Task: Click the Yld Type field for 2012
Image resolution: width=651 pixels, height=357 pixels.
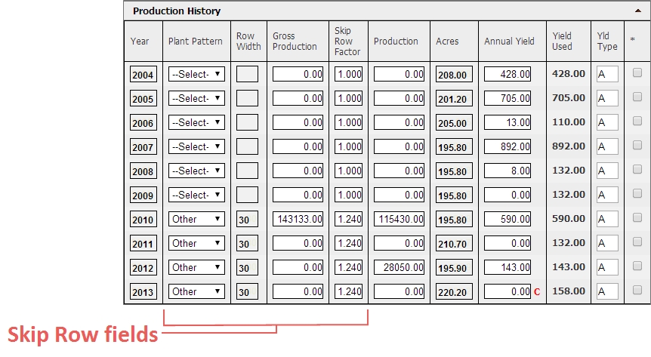Action: click(607, 267)
